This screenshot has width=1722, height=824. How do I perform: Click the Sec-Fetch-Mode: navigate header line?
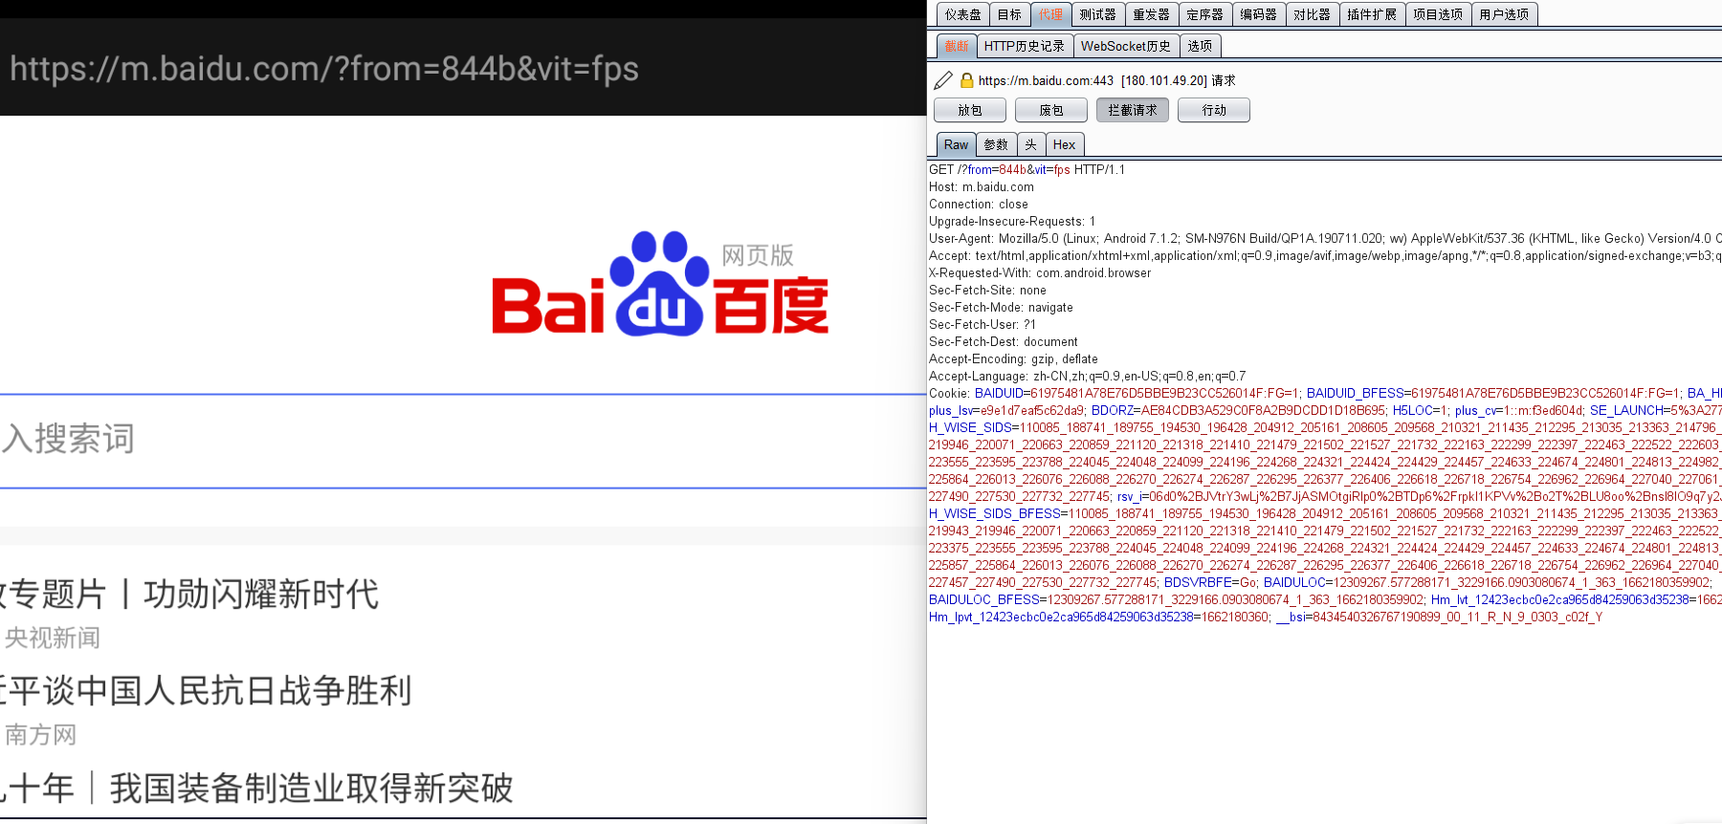[1001, 307]
